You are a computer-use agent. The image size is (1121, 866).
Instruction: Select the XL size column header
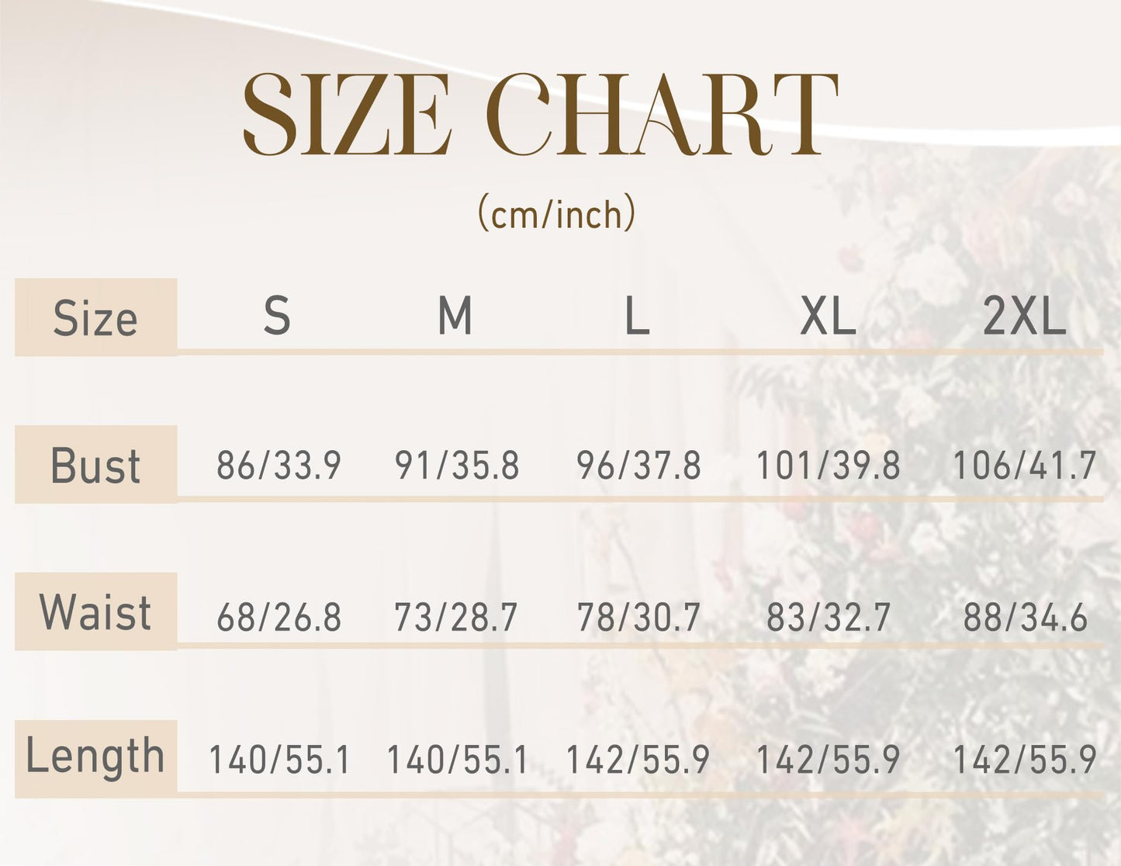point(828,316)
